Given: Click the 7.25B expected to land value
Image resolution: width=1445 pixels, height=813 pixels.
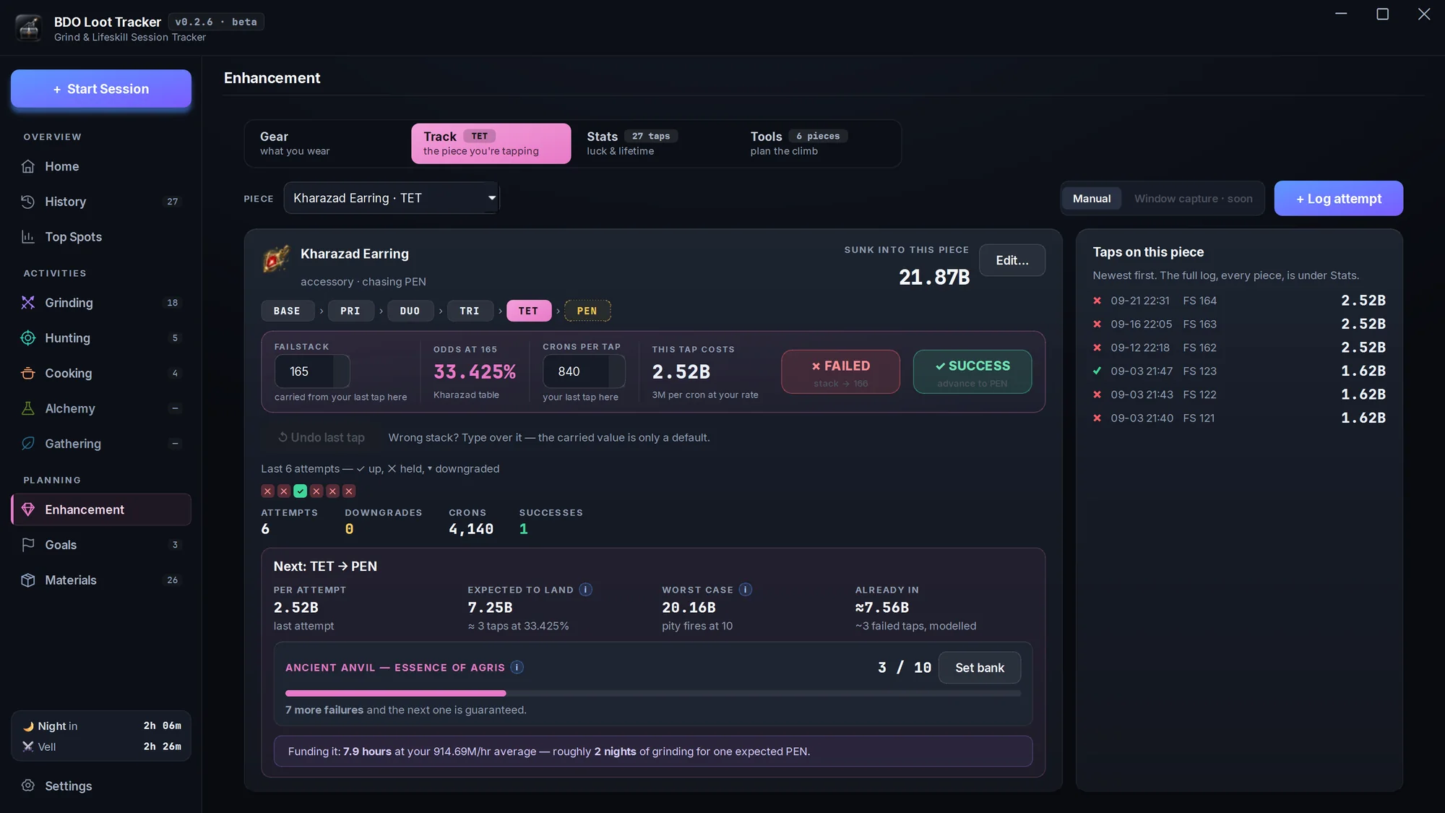Looking at the screenshot, I should [490, 608].
